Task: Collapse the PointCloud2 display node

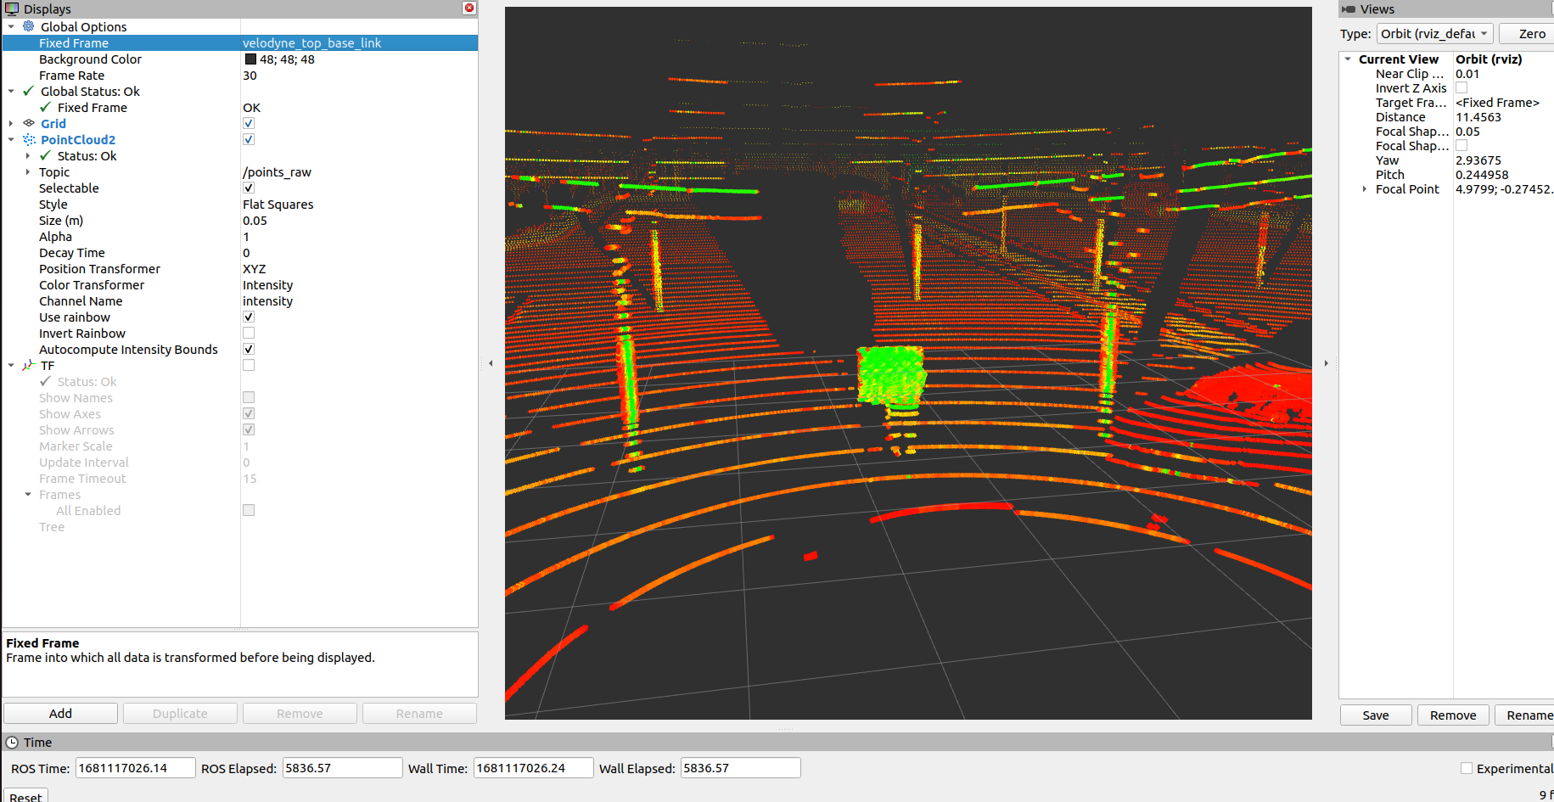Action: tap(11, 139)
